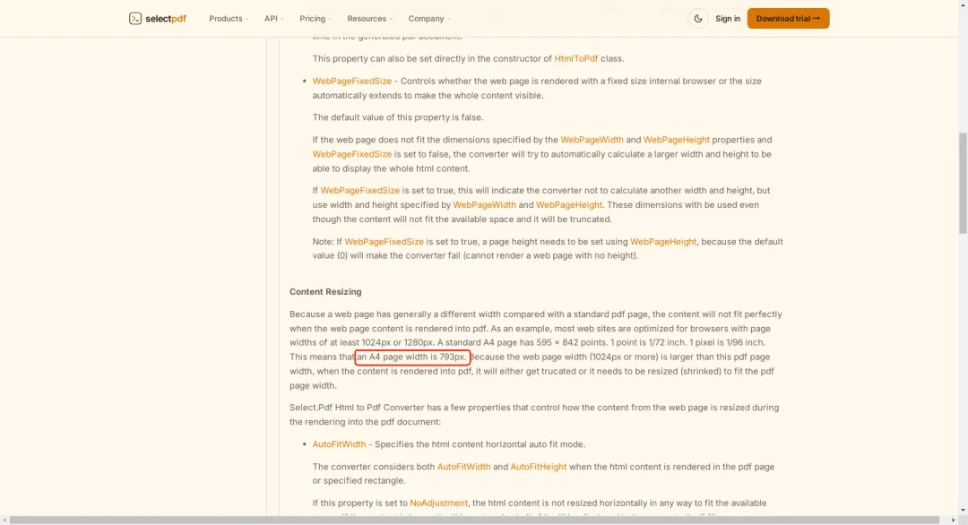Toggle dark mode moon icon
Screen dimensions: 968x525
(x=698, y=19)
